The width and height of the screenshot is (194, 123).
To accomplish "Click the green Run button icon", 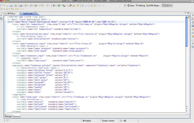I will pos(59,6).
